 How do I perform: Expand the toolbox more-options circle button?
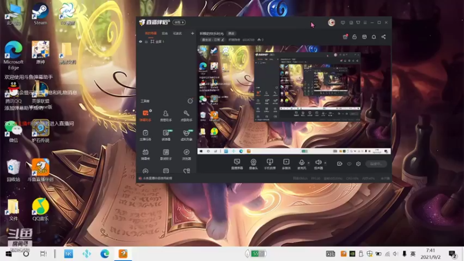pyautogui.click(x=190, y=101)
